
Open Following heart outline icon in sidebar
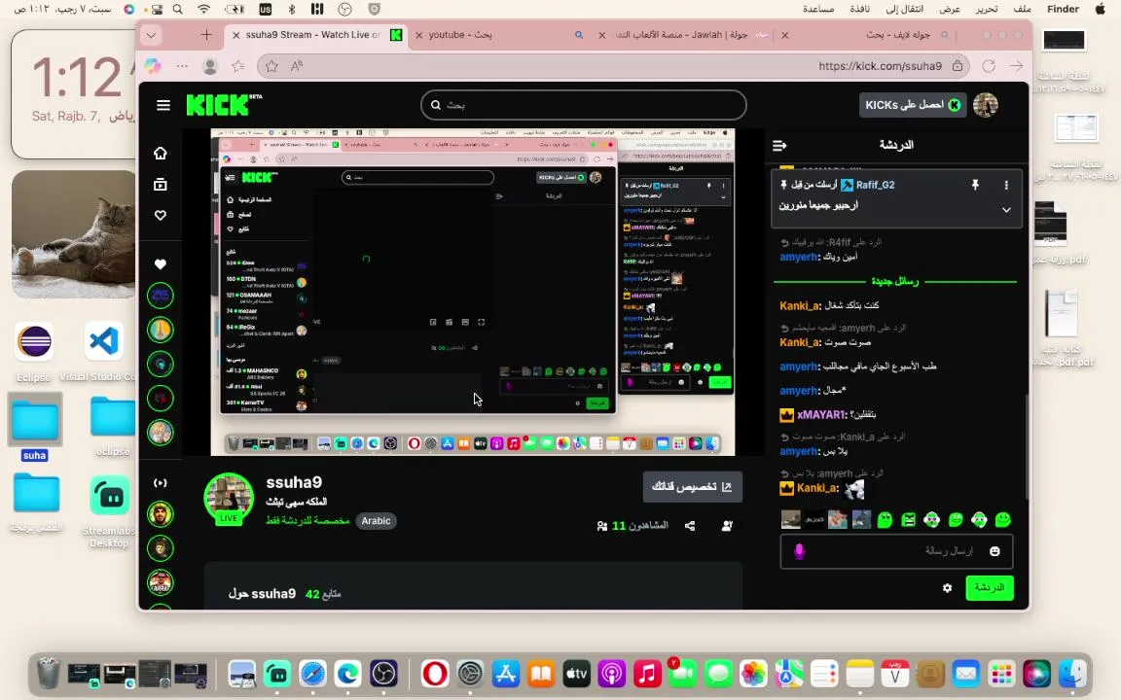tap(161, 215)
